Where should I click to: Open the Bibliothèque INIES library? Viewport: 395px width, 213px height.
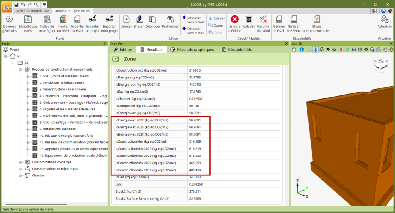click(x=28, y=19)
